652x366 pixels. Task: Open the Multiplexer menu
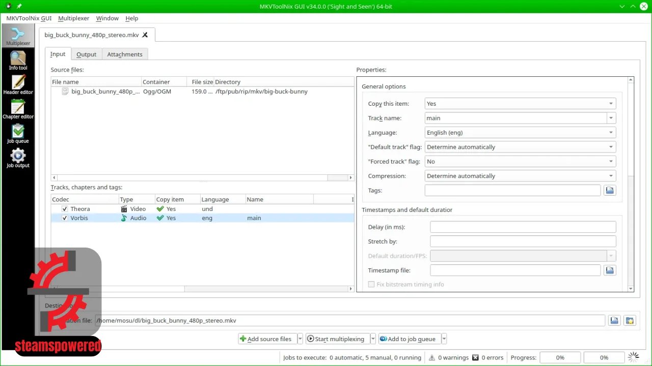coord(74,18)
